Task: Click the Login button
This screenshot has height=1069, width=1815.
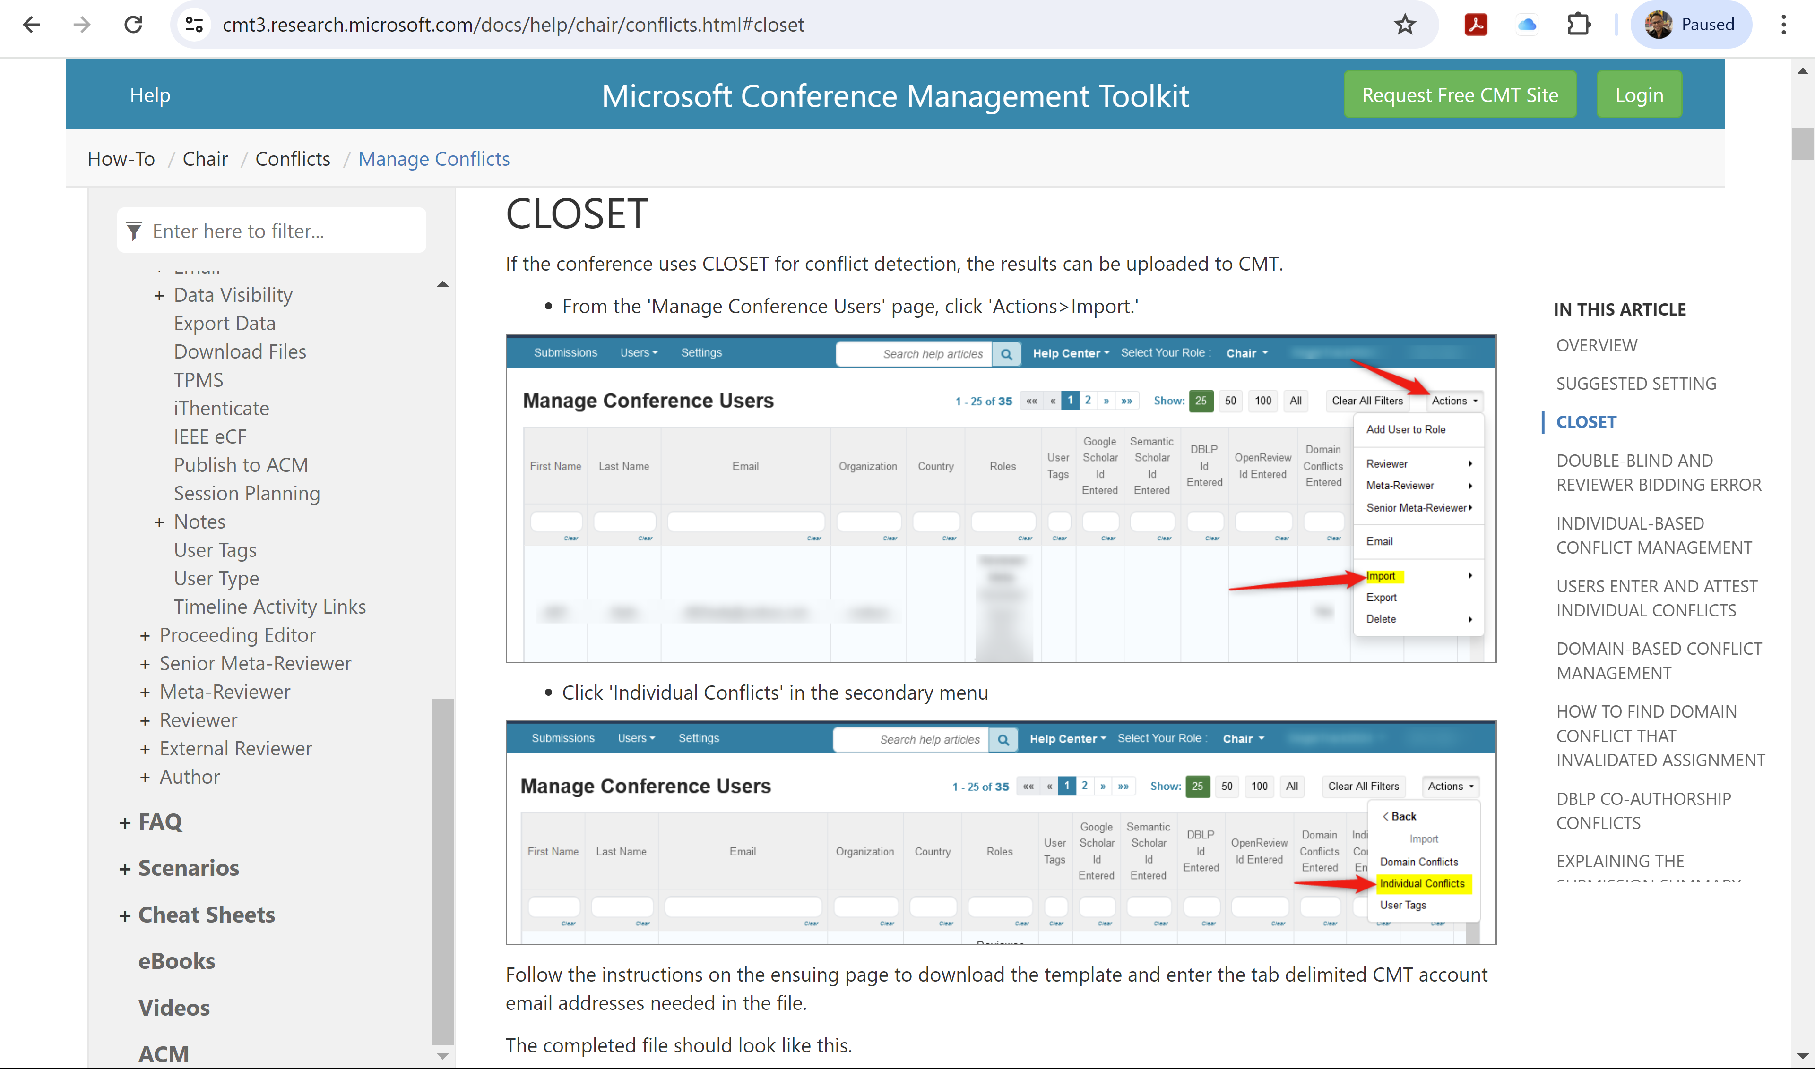Action: point(1639,95)
